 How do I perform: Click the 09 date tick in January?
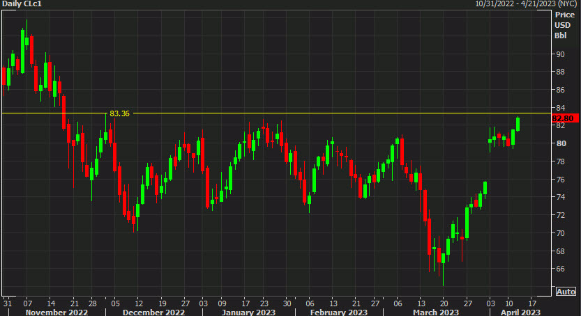click(222, 303)
